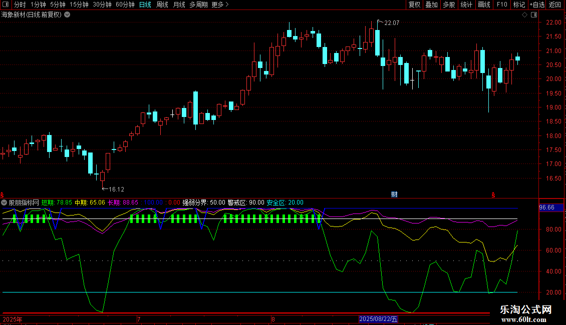Viewport: 566px width, 325px height.
Task: Click the 长期: 88.65 indicator value
Action: pyautogui.click(x=123, y=202)
